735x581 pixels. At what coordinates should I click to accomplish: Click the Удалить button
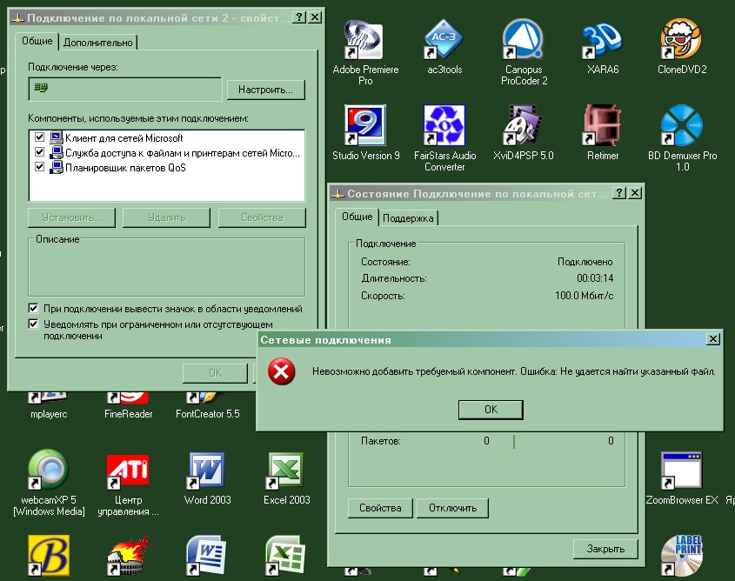tap(166, 217)
